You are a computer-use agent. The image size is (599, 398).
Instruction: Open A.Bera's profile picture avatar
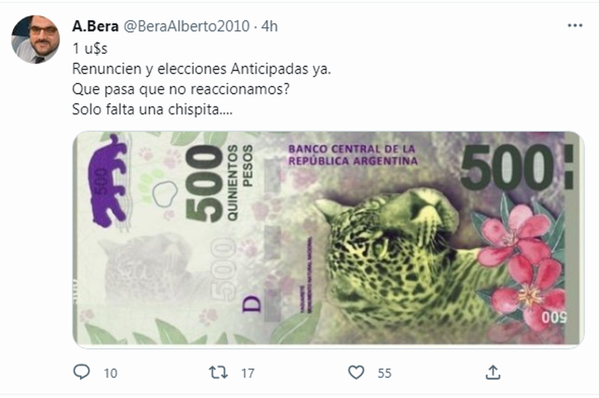pyautogui.click(x=35, y=39)
